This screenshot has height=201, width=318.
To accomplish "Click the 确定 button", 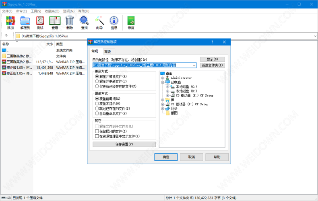I will click(166, 157).
